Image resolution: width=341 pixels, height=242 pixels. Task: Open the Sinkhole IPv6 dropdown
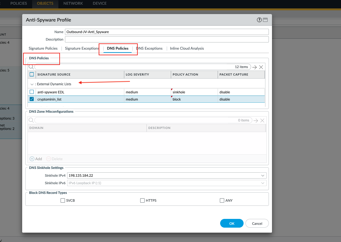tap(263, 183)
